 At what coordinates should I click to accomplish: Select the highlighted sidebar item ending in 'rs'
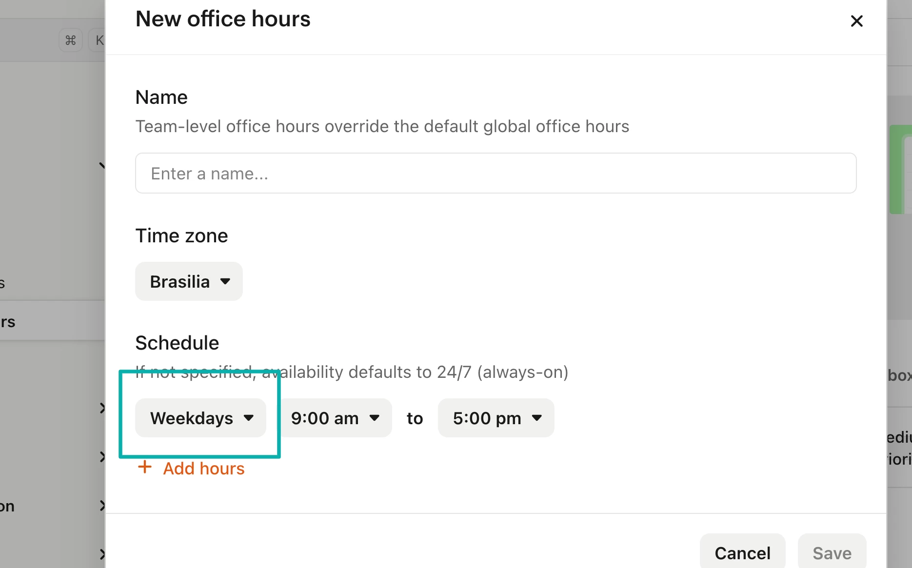click(x=52, y=320)
